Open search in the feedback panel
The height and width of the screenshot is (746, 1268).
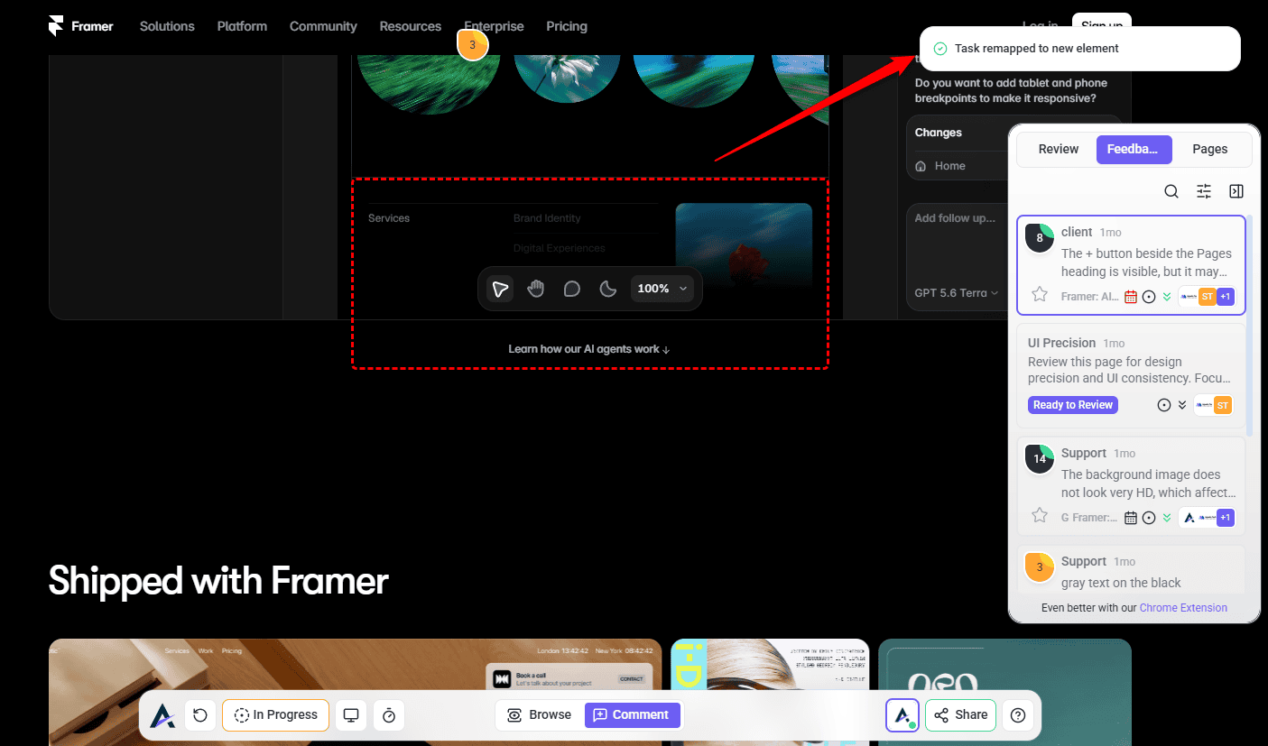point(1171,191)
